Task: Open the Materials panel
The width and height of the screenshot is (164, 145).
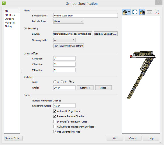Action: (x=10, y=22)
